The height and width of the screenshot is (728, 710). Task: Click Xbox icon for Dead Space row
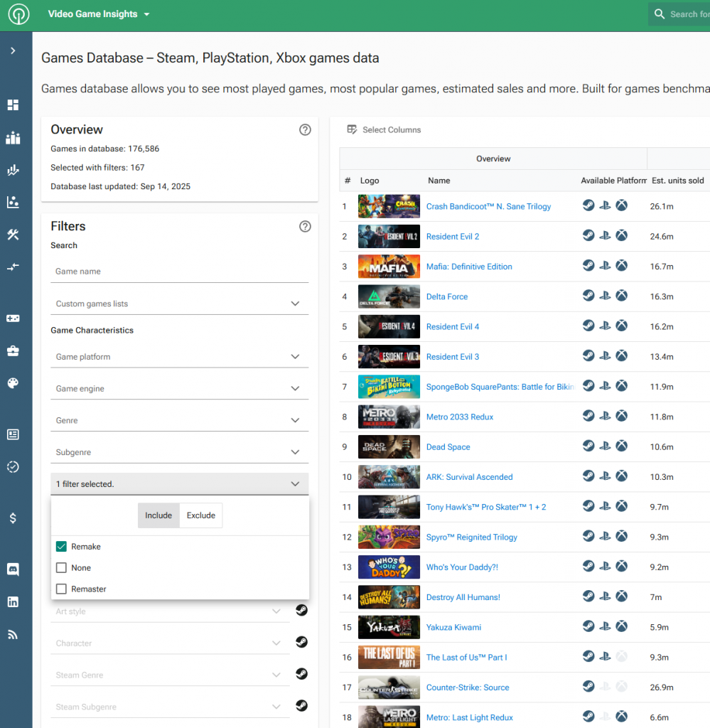point(621,446)
